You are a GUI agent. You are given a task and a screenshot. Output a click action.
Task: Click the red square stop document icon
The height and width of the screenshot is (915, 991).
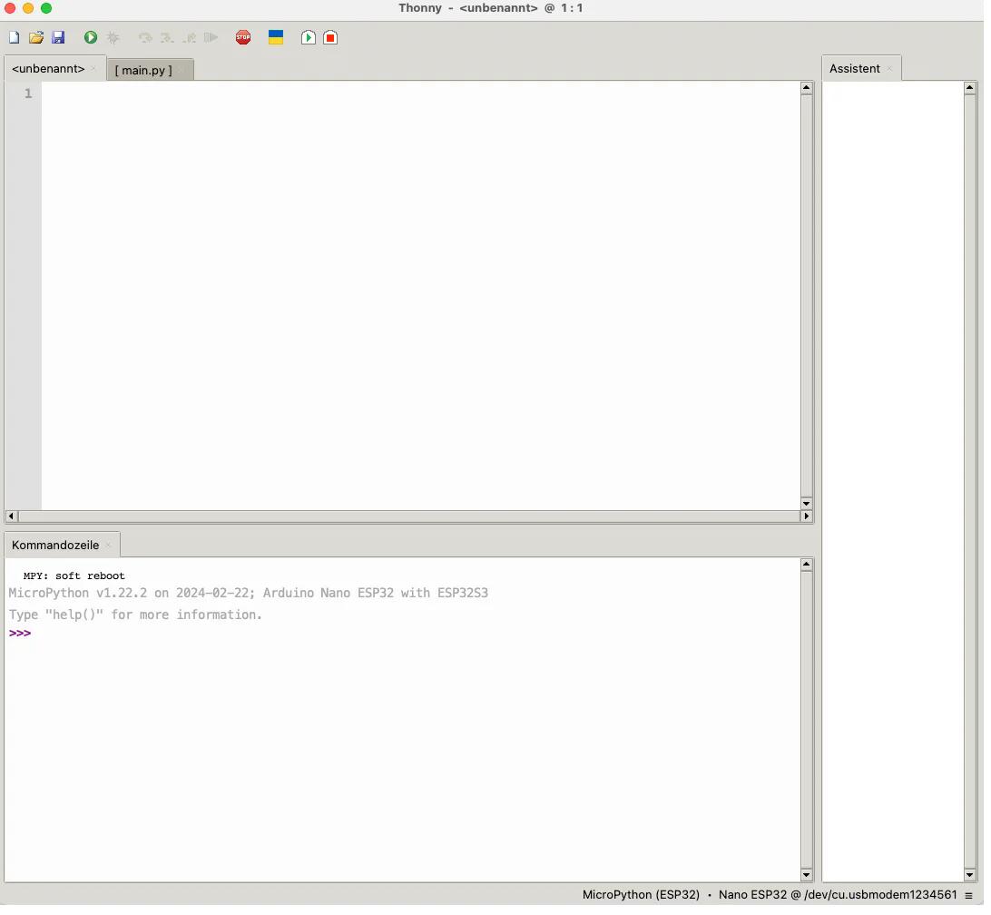330,37
